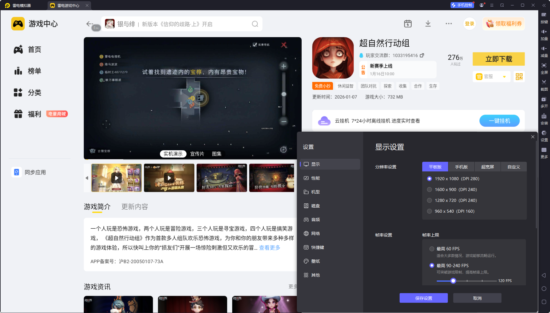Open the 其他 settings category
This screenshot has width=550, height=313.
pos(330,275)
